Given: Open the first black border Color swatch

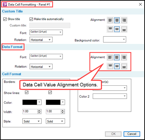Looking at the screenshot, I should click(x=32, y=102).
